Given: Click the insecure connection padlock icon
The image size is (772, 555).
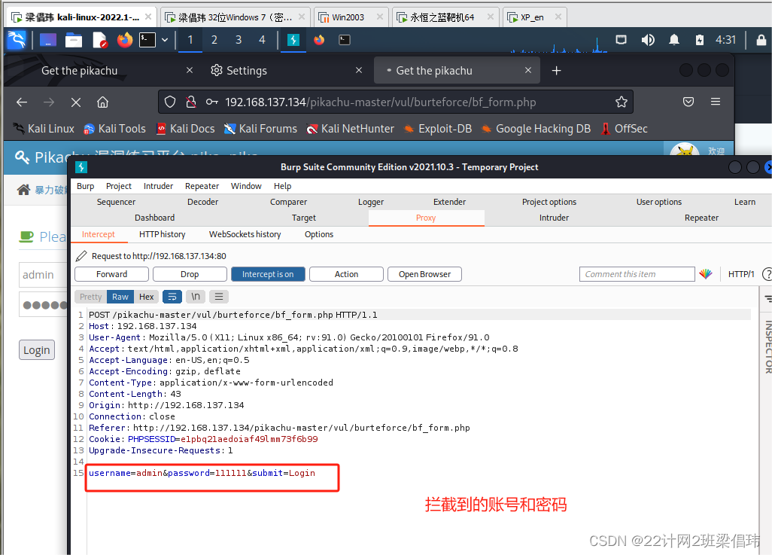Looking at the screenshot, I should point(191,102).
